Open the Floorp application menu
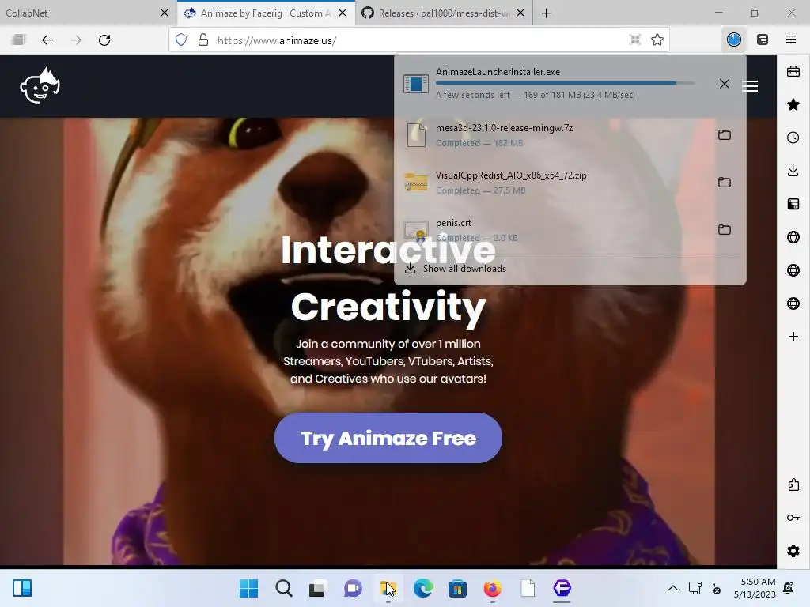 (790, 40)
